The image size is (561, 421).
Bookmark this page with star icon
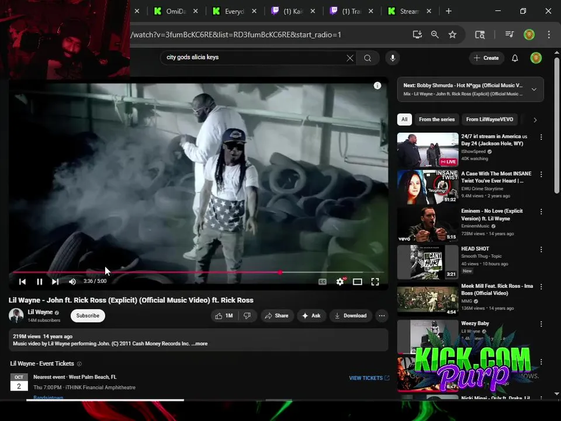coord(452,34)
